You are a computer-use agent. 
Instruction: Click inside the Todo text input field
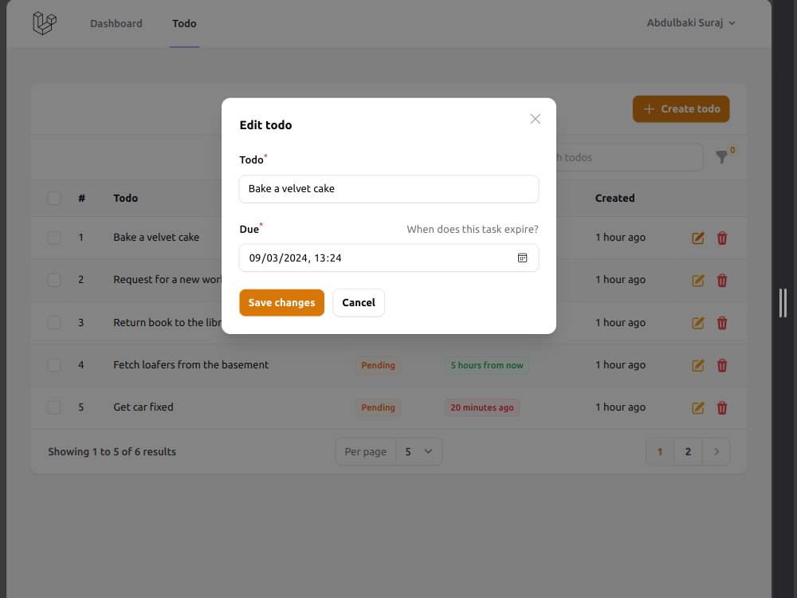pyautogui.click(x=388, y=189)
